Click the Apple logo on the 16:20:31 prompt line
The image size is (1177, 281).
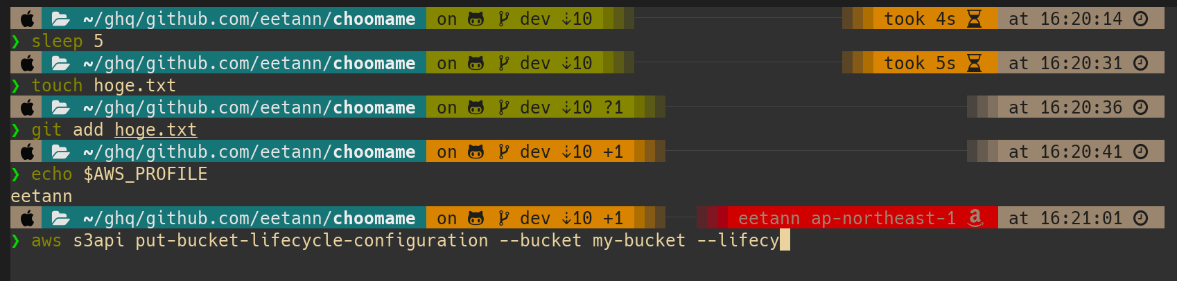tap(27, 63)
